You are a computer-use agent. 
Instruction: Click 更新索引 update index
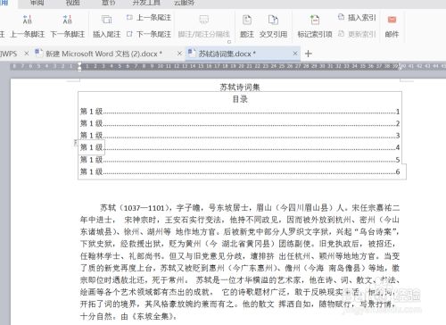(x=357, y=34)
